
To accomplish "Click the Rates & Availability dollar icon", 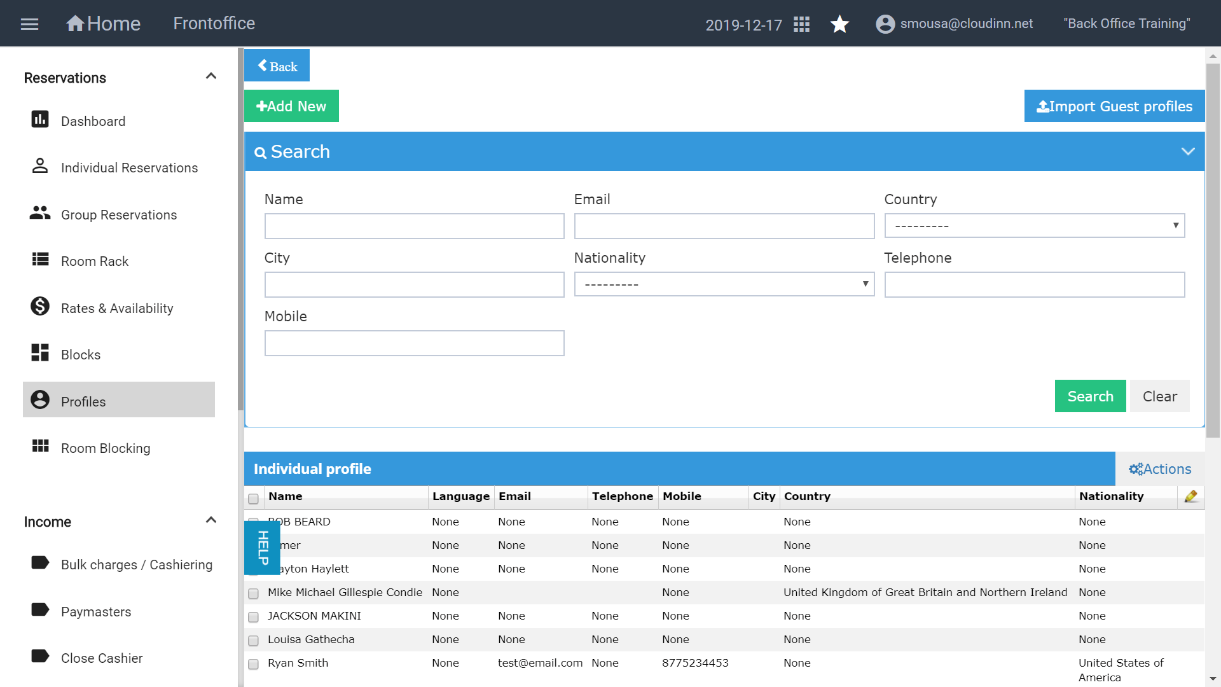I will tap(40, 306).
